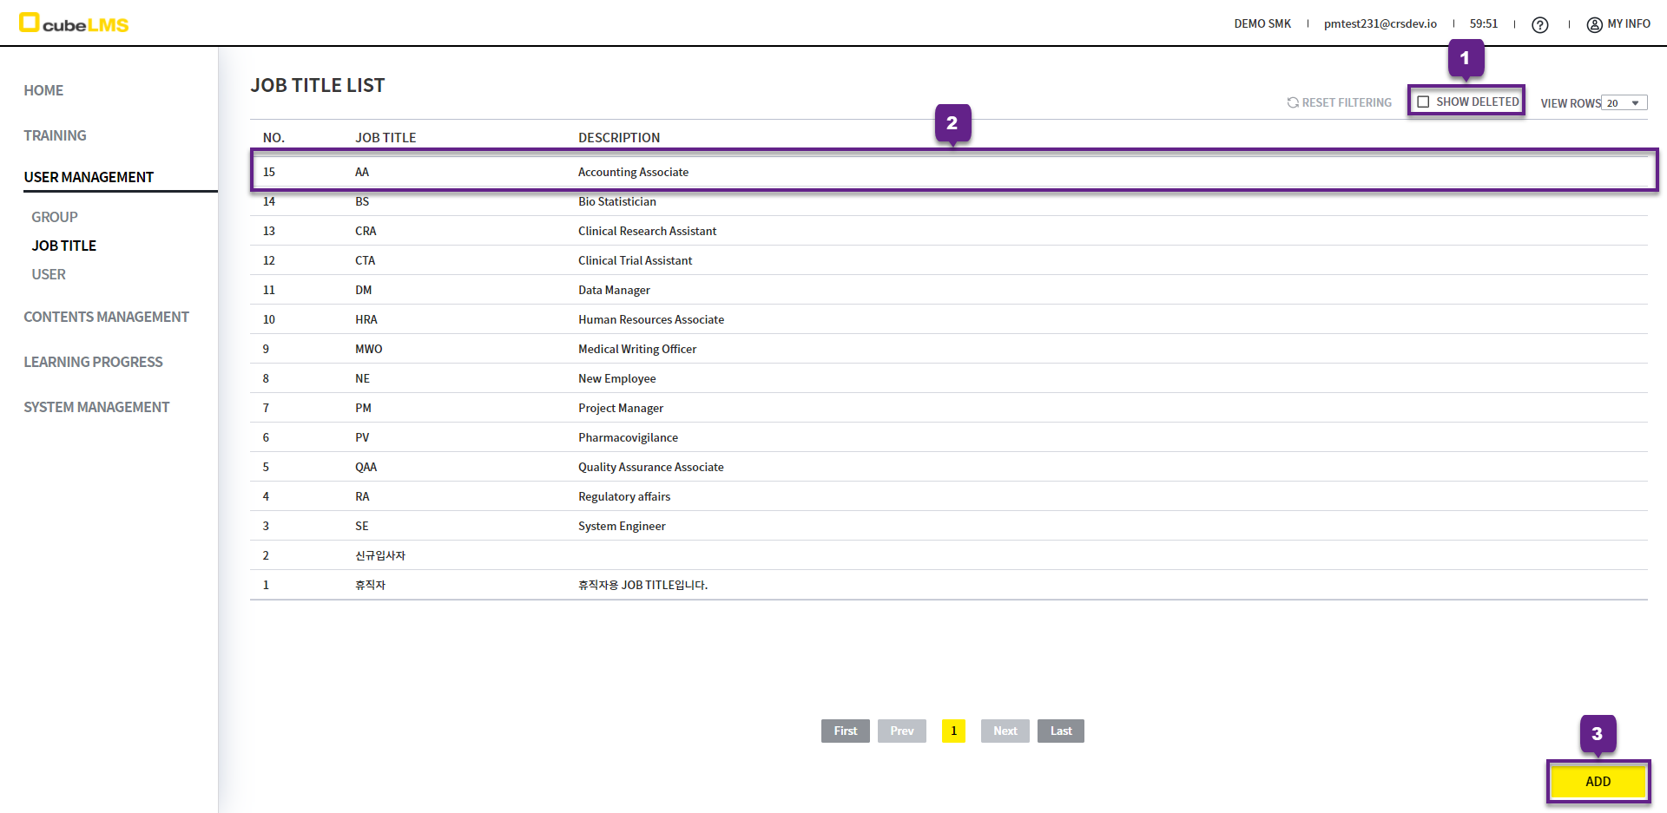Click the Job Title column header
This screenshot has width=1667, height=813.
(x=385, y=138)
